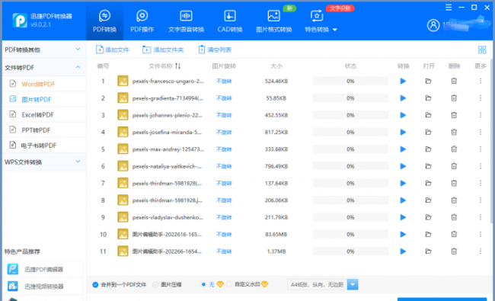Screen dimensions: 495x301
Task: Click image thumbnail icon of row 6
Action: [123, 166]
